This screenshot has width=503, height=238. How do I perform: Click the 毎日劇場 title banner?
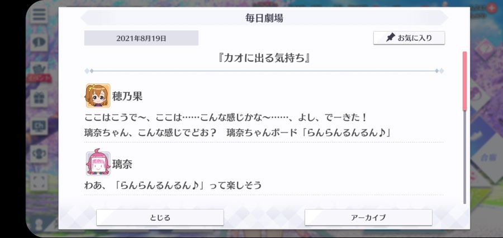(x=264, y=18)
